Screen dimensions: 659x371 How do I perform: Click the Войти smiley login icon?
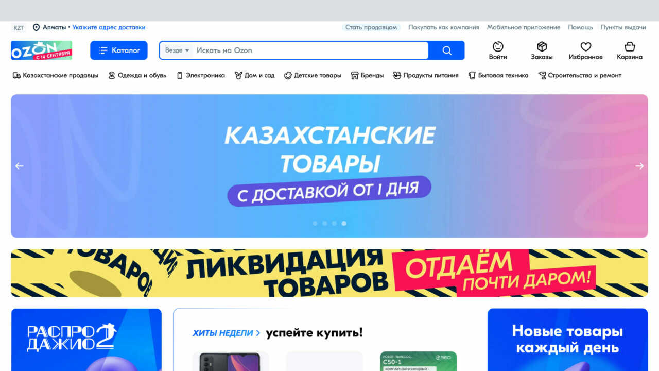point(498,46)
